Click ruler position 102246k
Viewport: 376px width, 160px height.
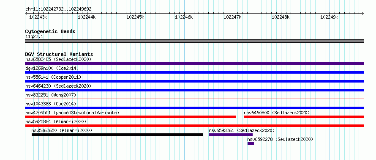[x=184, y=17]
